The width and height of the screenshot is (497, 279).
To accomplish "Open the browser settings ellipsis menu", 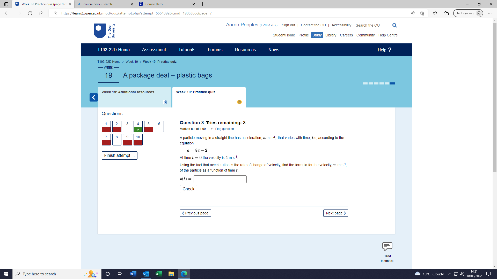I will (x=489, y=13).
